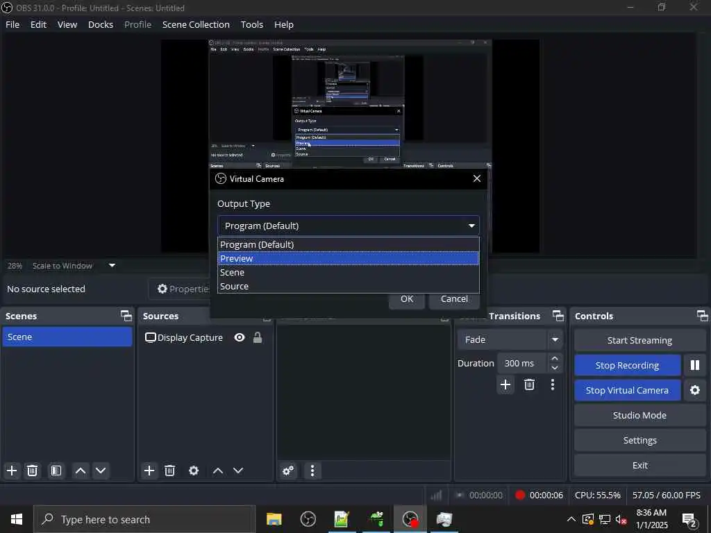The width and height of the screenshot is (711, 533).
Task: Click taskbar search box
Action: click(x=144, y=519)
